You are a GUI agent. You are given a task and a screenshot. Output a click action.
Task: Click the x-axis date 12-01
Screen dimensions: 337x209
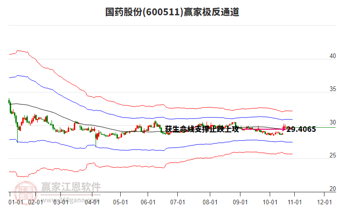[x=324, y=202]
